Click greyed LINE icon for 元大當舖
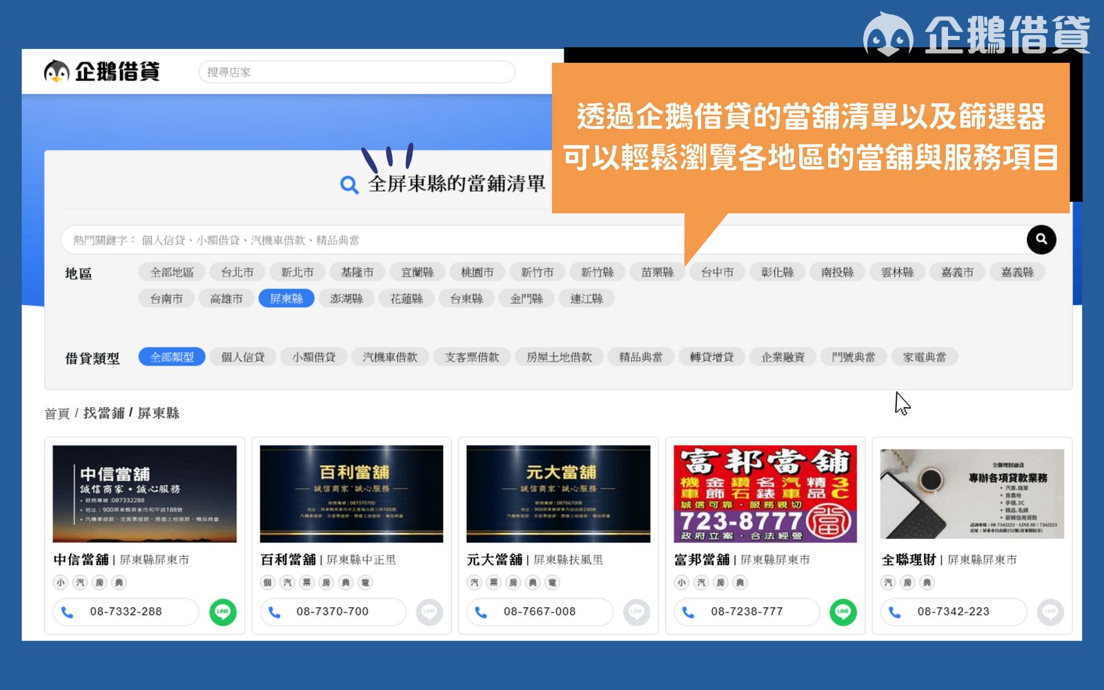 pos(636,612)
